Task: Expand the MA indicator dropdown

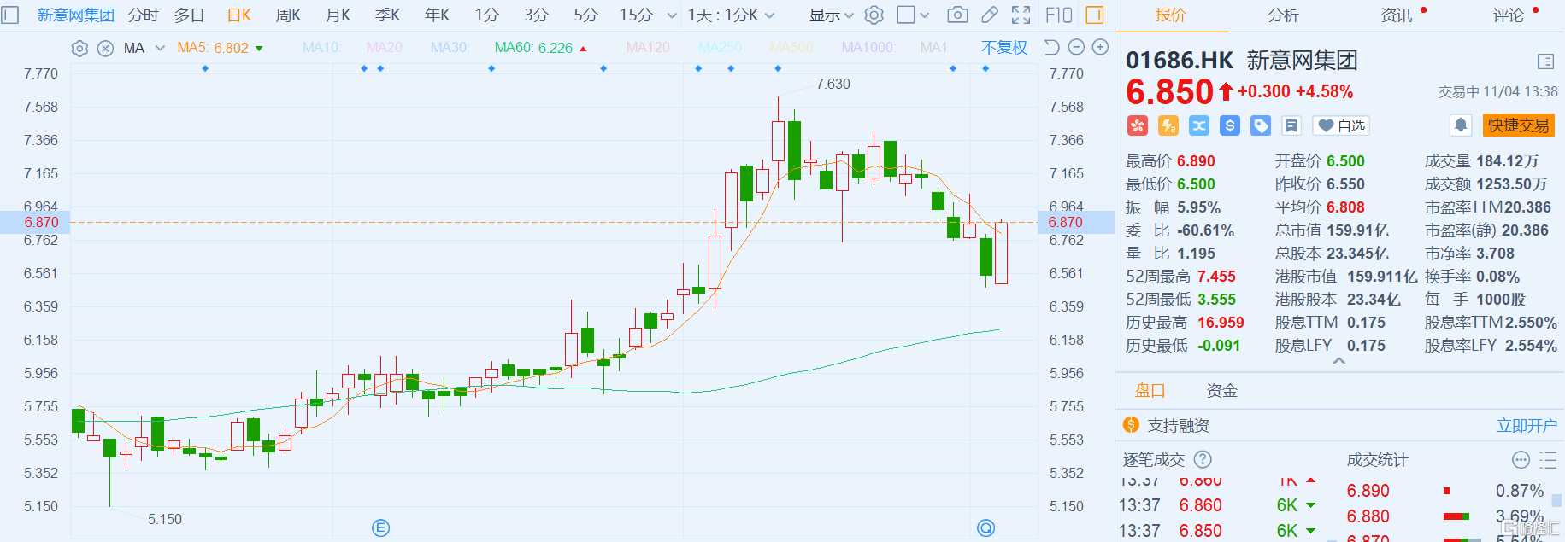Action: coord(160,49)
